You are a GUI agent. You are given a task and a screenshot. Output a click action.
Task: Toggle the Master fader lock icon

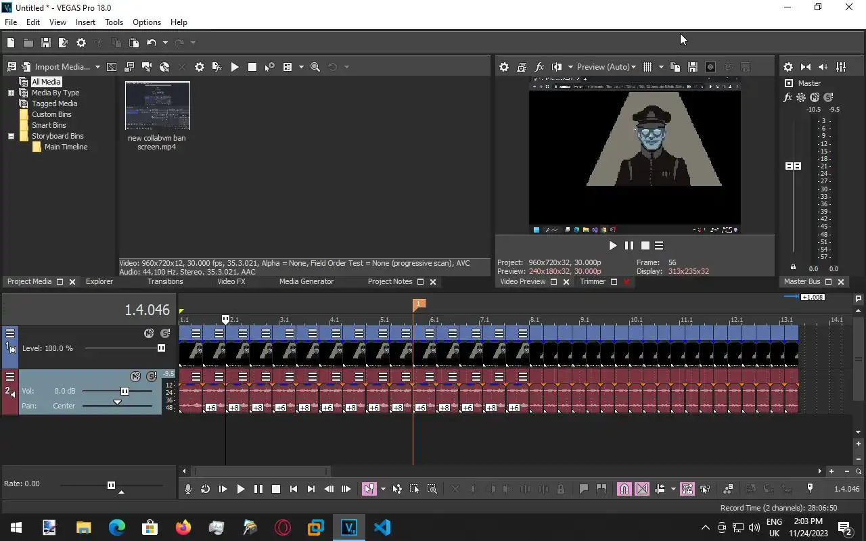coord(794,267)
